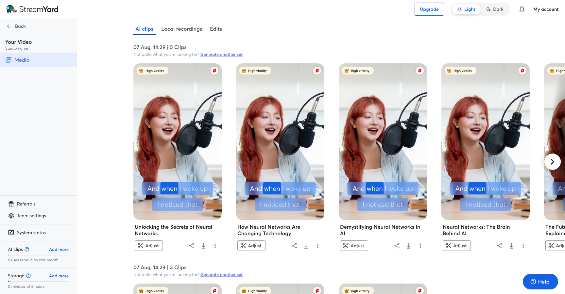The height and width of the screenshot is (294, 565).
Task: Click the "Your Video" studio title
Action: pos(19,42)
